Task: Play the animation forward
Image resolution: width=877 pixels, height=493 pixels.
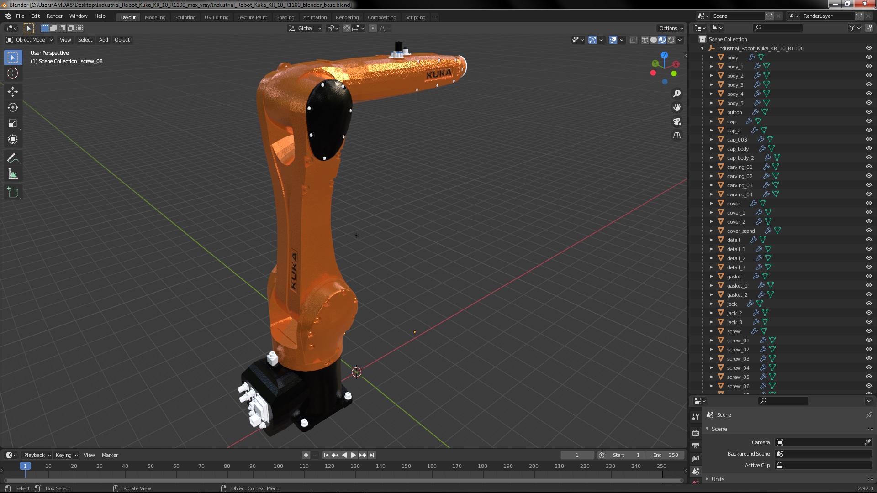Action: coord(354,455)
